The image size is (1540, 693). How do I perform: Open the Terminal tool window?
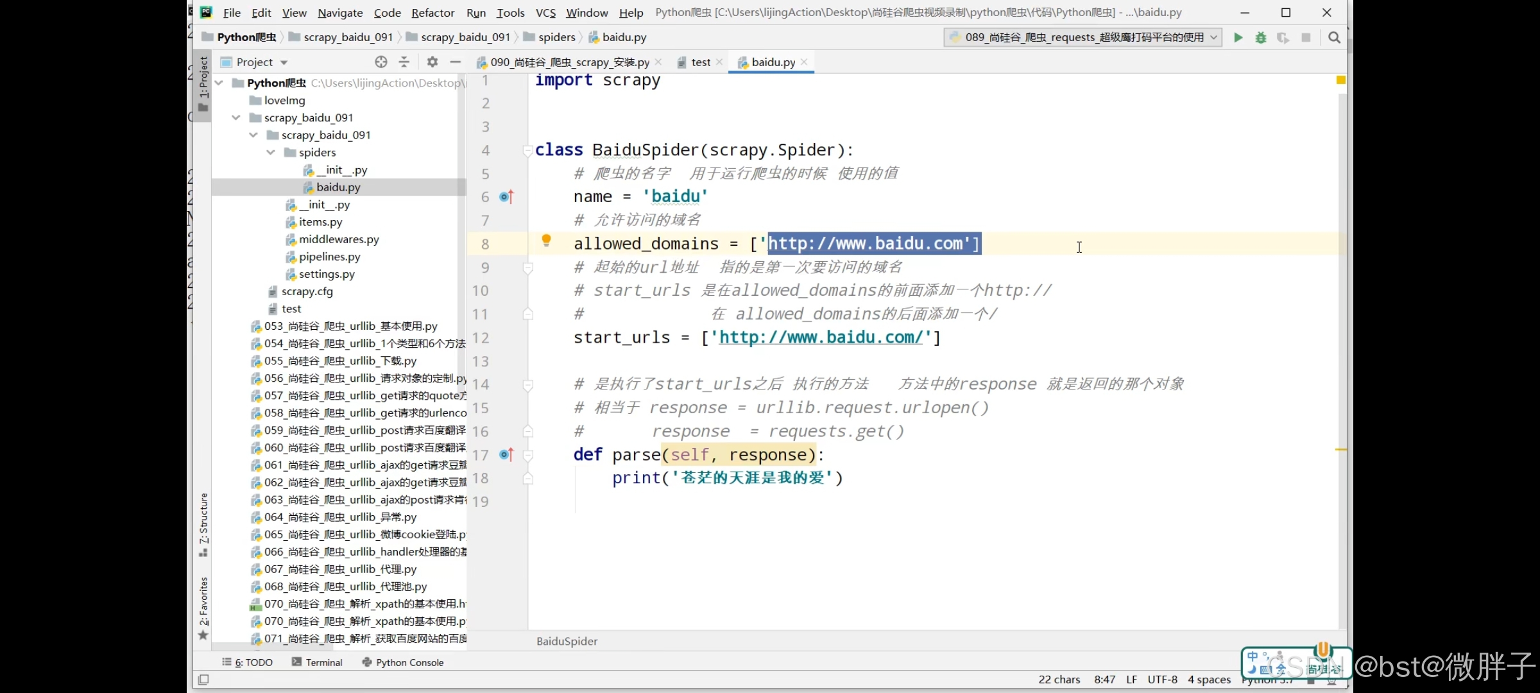click(x=317, y=662)
